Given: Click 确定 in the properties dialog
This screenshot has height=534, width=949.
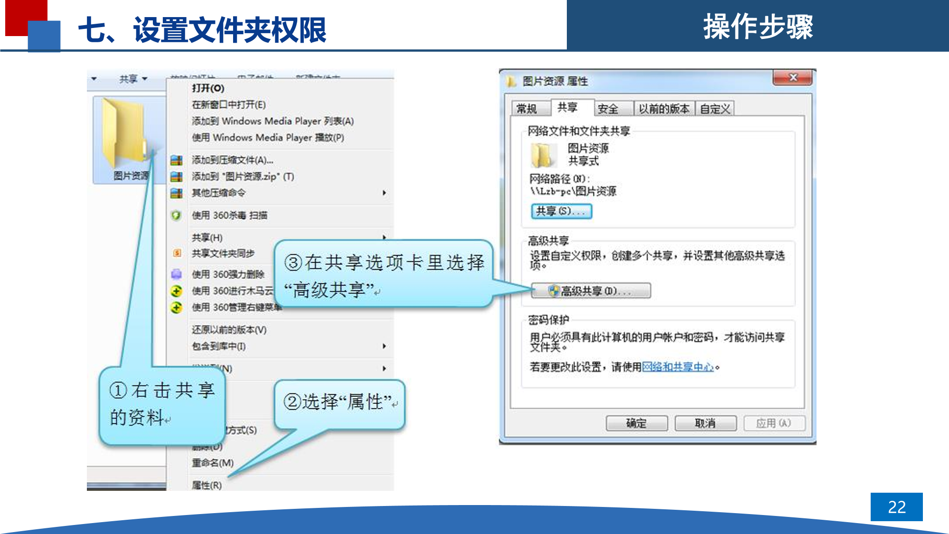Looking at the screenshot, I should pyautogui.click(x=636, y=423).
